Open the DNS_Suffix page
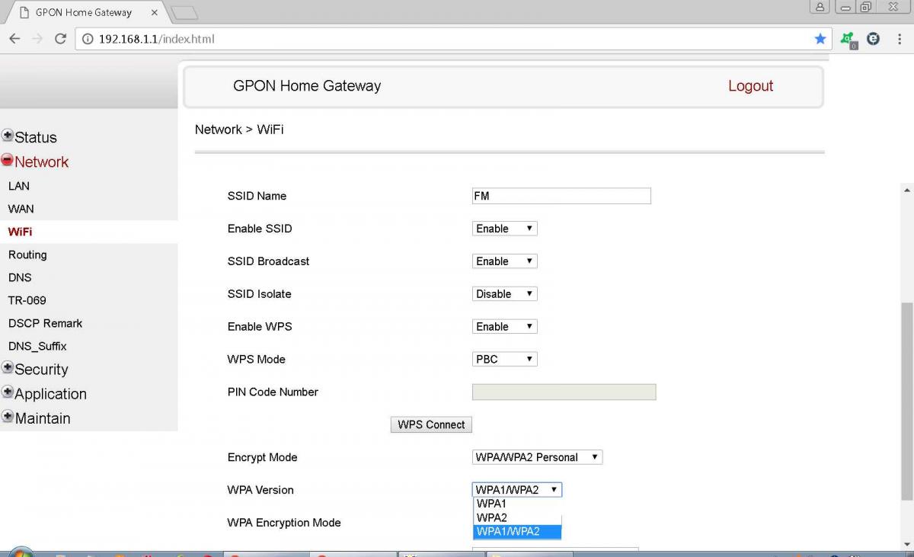914x557 pixels. point(37,346)
